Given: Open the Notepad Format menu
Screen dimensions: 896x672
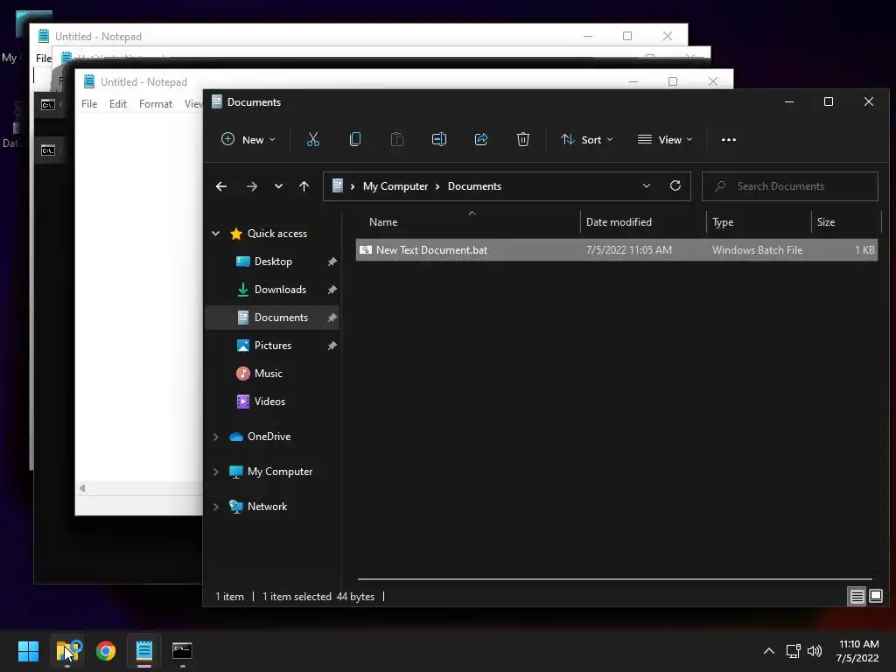Looking at the screenshot, I should click(x=156, y=104).
